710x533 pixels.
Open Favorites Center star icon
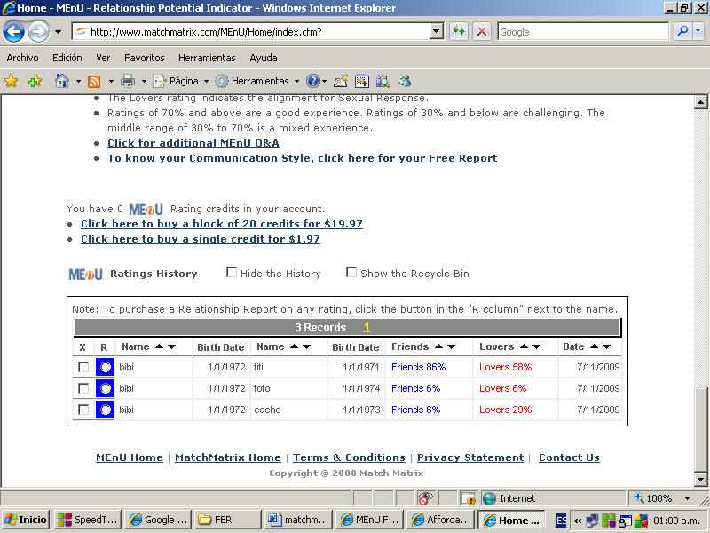point(12,81)
